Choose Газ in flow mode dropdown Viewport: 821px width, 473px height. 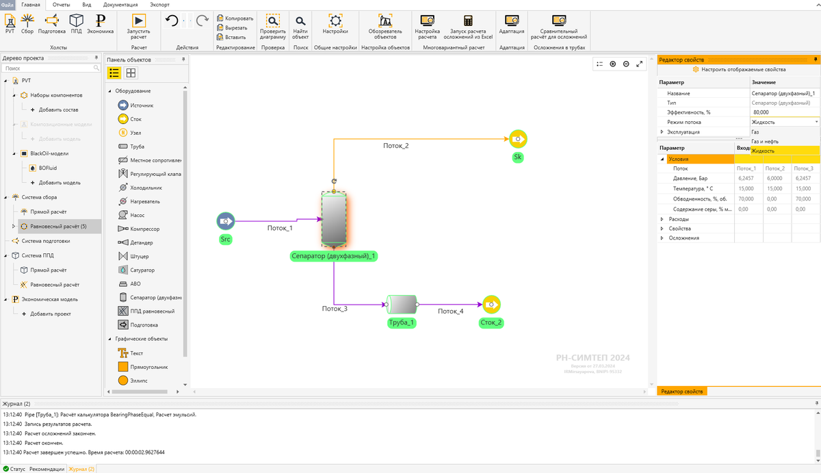(785, 131)
